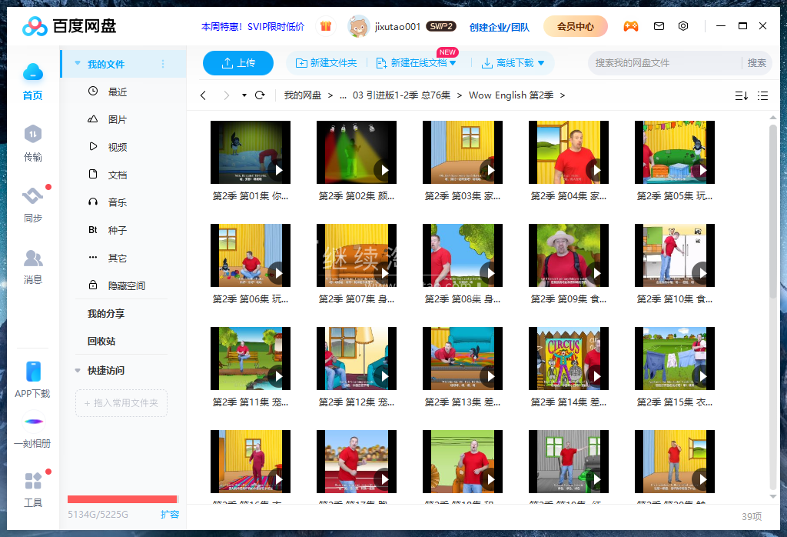
Task: Click the scrollbar down arrow
Action: click(x=773, y=496)
